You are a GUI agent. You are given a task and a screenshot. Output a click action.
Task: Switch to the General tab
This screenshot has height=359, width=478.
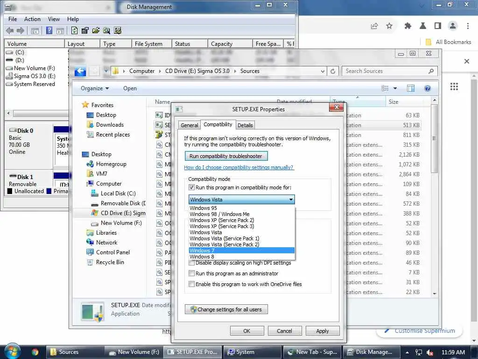click(x=190, y=125)
